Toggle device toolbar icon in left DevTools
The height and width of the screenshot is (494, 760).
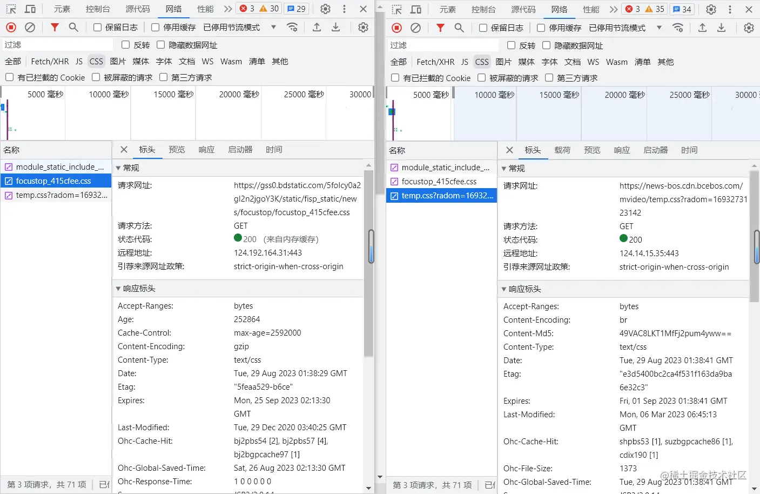click(x=30, y=9)
